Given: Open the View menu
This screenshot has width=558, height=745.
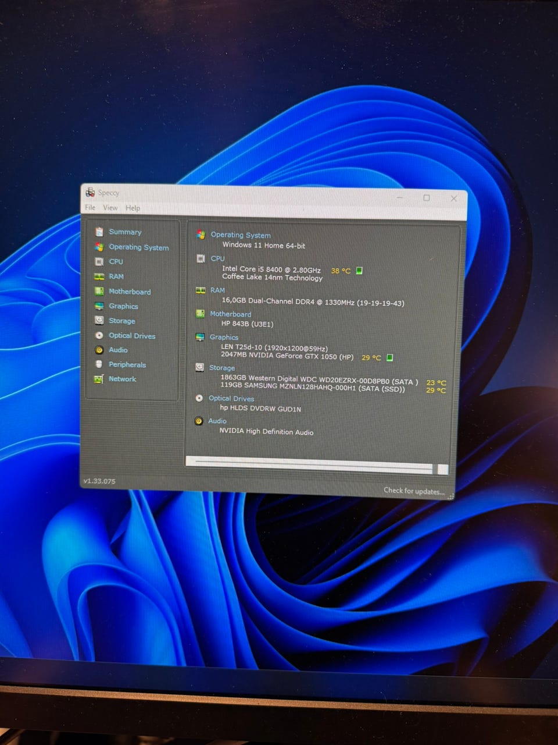Looking at the screenshot, I should tap(110, 208).
